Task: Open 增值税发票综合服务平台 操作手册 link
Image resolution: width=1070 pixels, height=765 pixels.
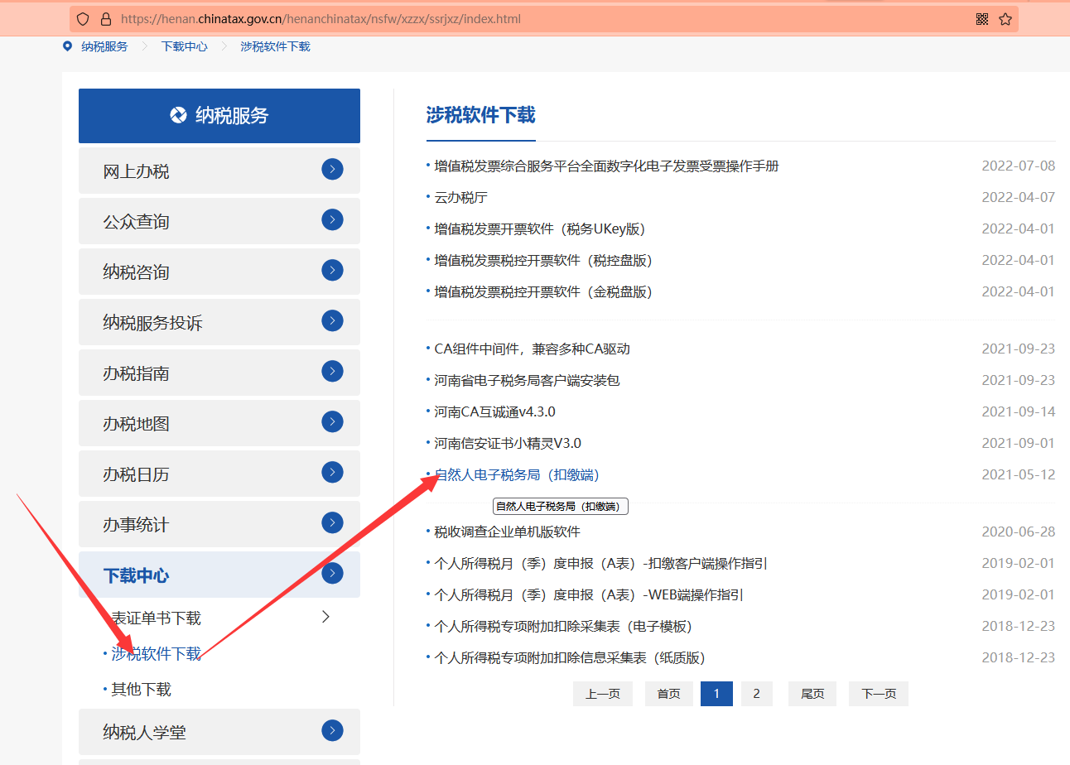Action: click(x=606, y=166)
